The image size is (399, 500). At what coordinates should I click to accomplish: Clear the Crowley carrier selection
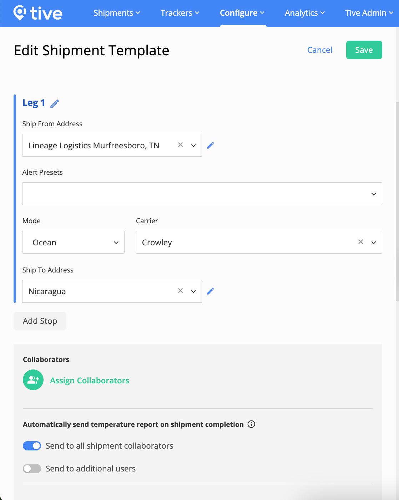[x=361, y=242]
